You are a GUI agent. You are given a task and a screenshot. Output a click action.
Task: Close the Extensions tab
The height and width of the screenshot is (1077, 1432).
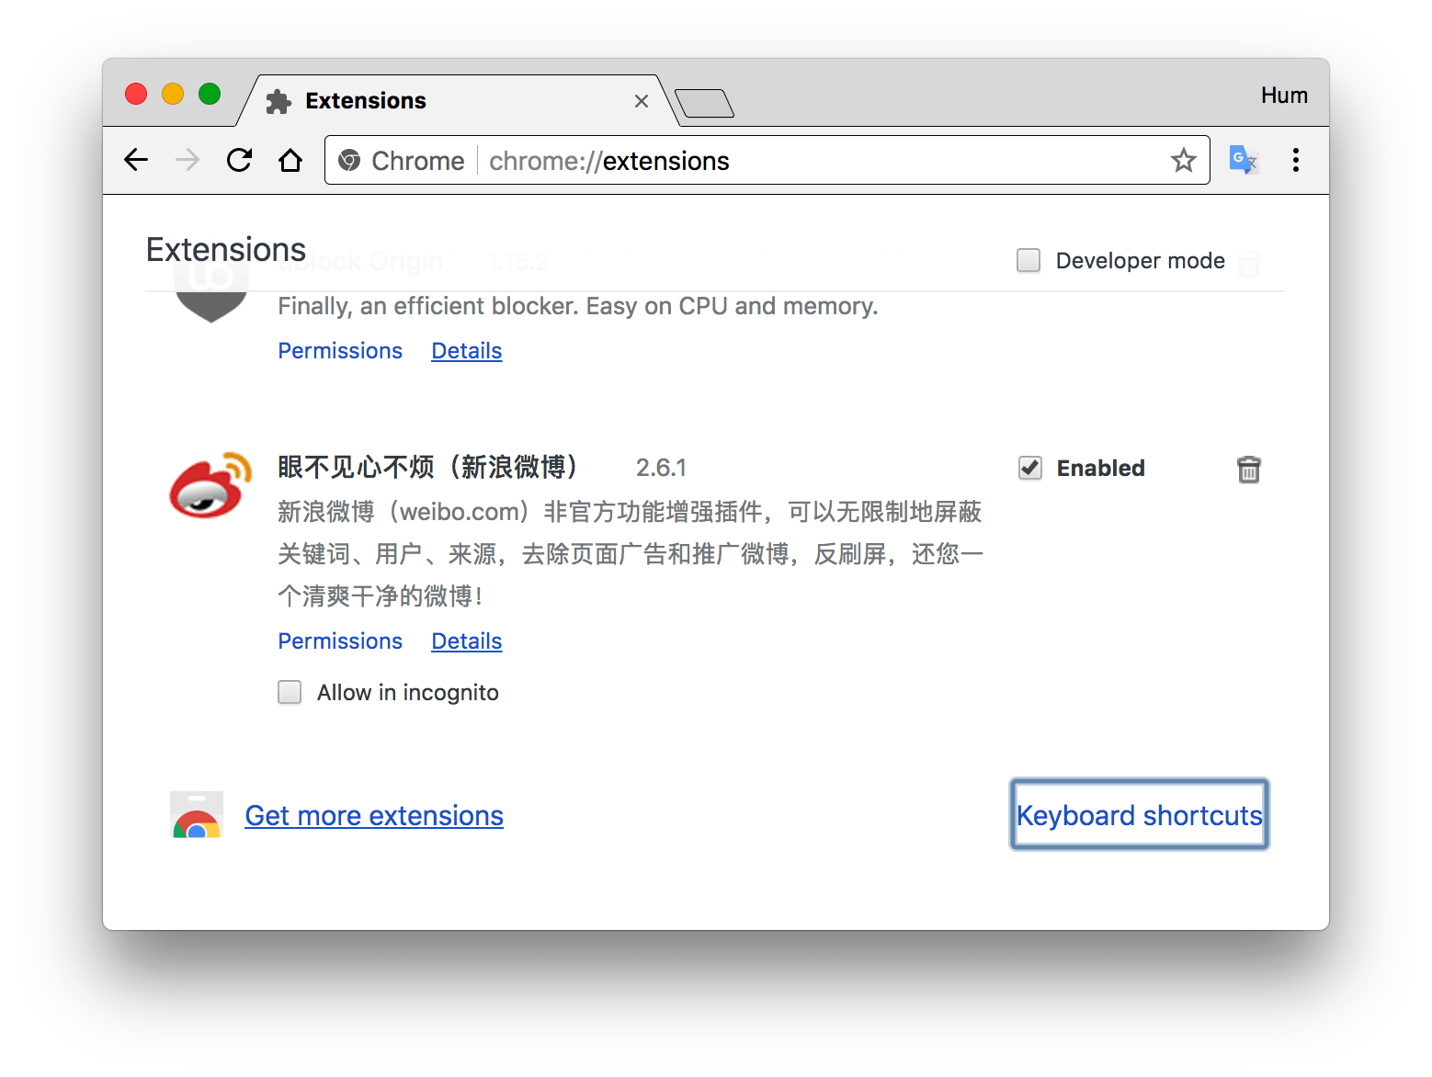coord(642,101)
